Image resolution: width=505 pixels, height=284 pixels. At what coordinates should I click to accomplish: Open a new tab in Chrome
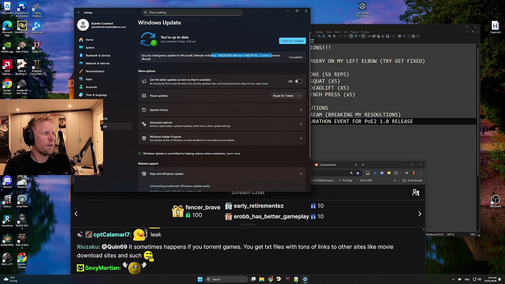(363, 164)
